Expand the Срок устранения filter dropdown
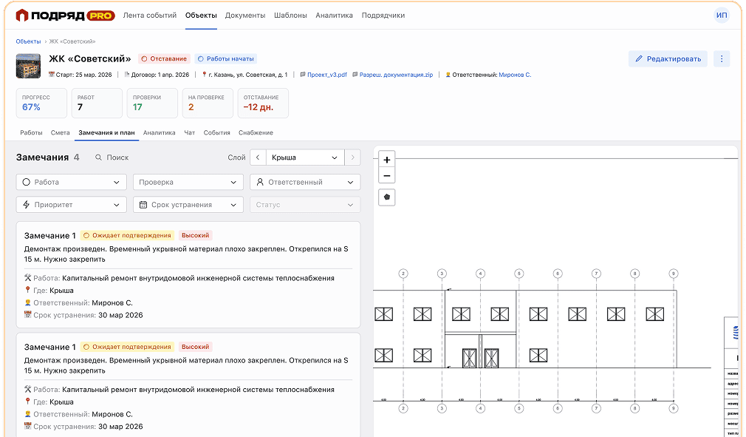Viewport: 746px width, 437px height. coord(188,205)
